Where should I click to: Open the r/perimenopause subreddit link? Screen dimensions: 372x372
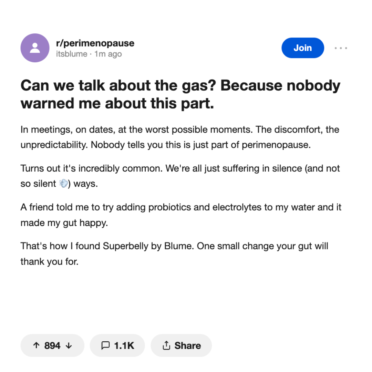point(95,43)
